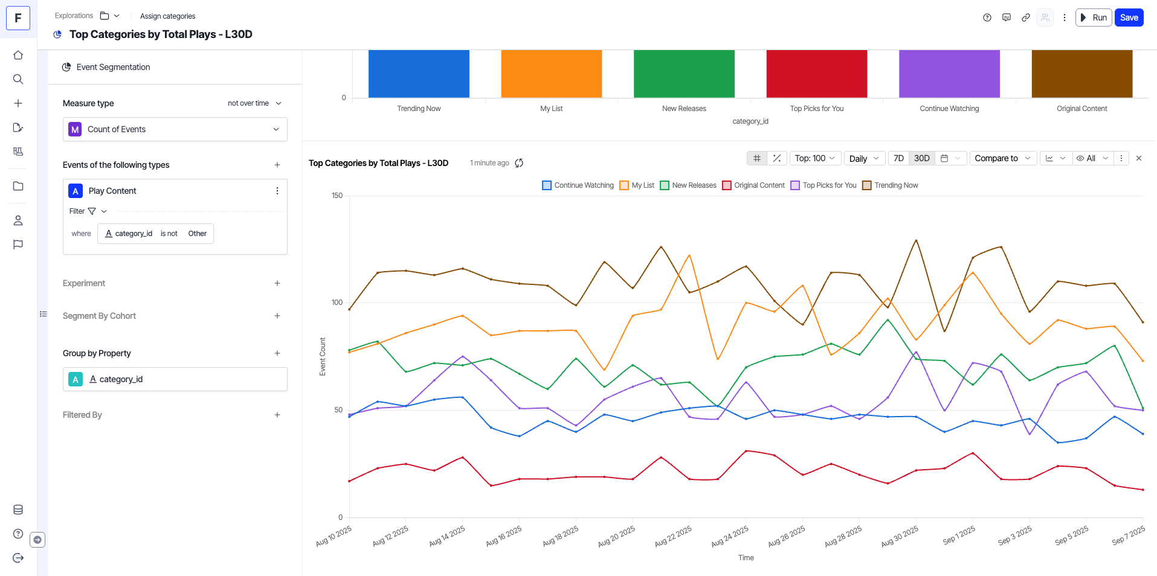The height and width of the screenshot is (576, 1157).
Task: Open the Count of Events dropdown
Action: (175, 129)
